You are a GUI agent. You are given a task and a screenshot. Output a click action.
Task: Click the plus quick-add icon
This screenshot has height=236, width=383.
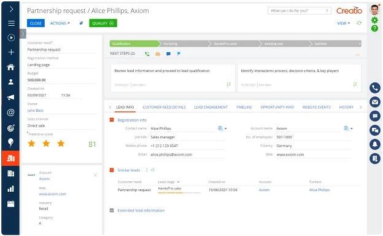pos(11,52)
